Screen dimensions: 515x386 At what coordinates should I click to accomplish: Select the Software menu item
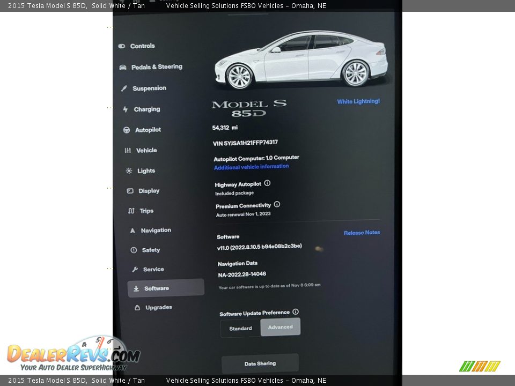(x=166, y=288)
